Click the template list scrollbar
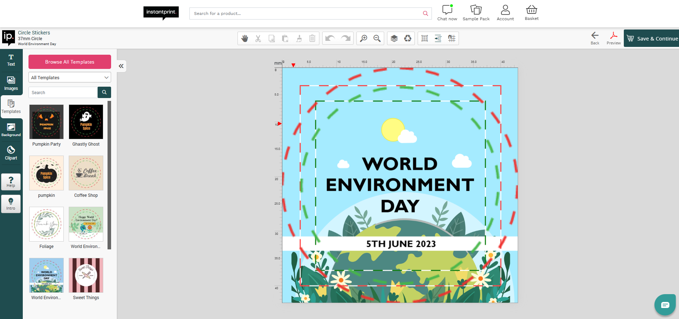679x319 pixels. pos(109,175)
